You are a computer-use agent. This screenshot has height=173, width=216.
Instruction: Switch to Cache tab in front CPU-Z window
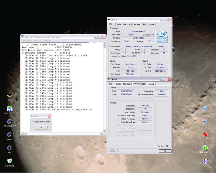(x=119, y=84)
